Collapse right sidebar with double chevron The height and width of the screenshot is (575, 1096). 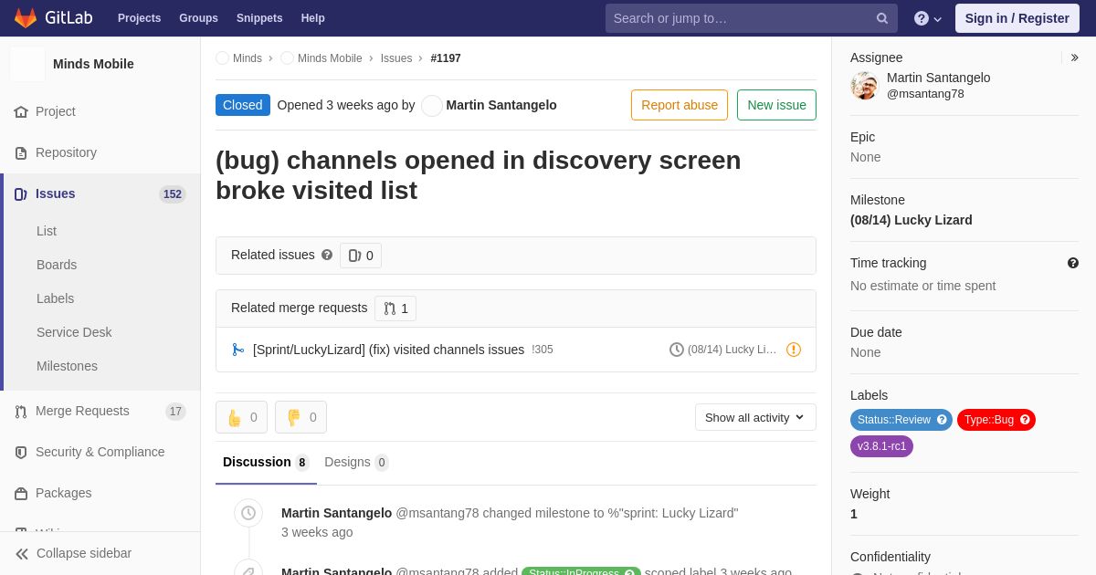[1074, 57]
